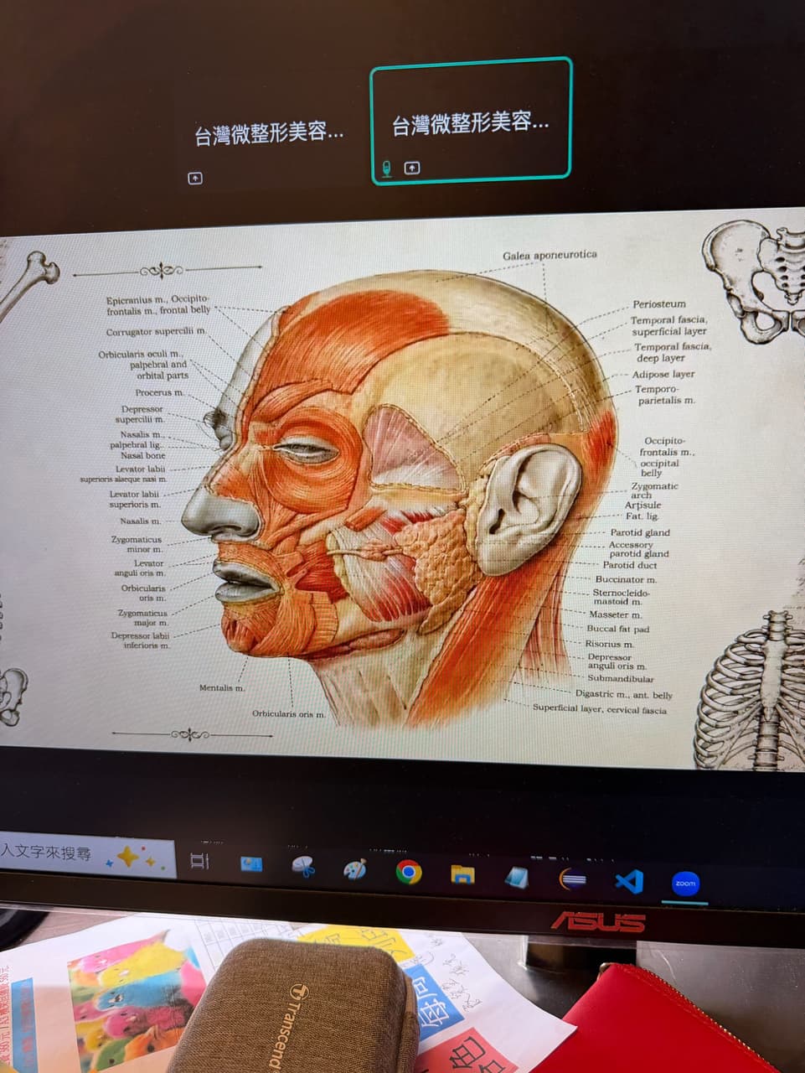This screenshot has width=805, height=1073.
Task: Open File Explorer from the taskbar
Action: 462,875
